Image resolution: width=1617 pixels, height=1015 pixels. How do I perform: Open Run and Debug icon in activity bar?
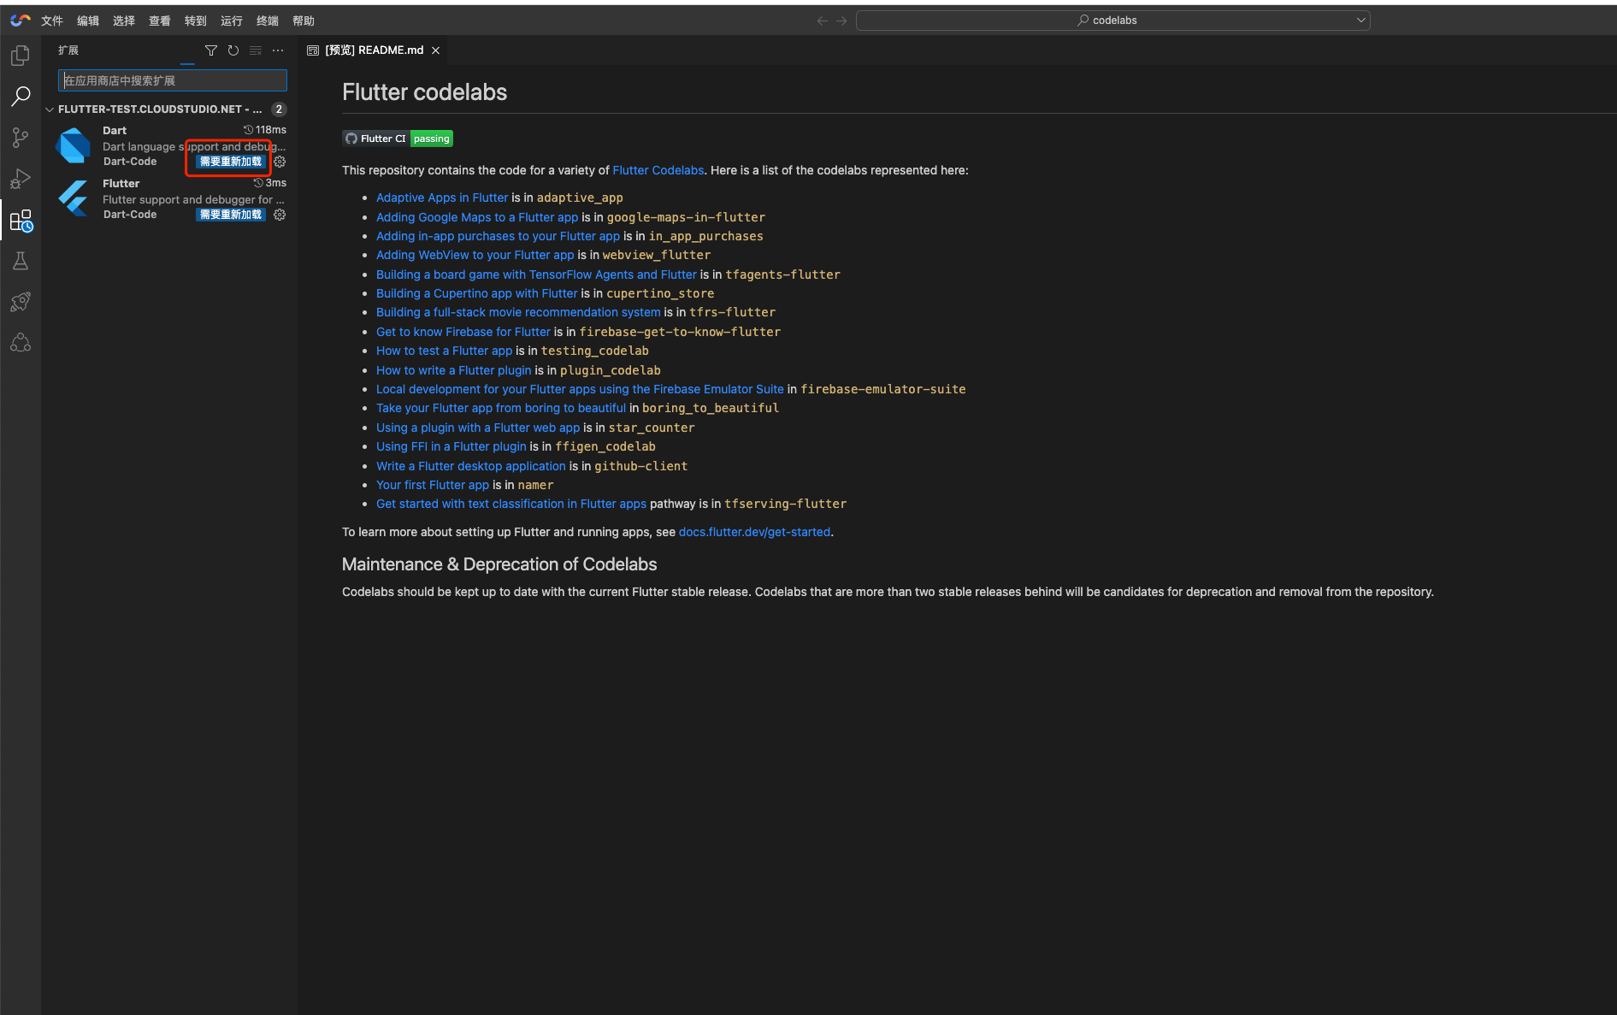[21, 179]
